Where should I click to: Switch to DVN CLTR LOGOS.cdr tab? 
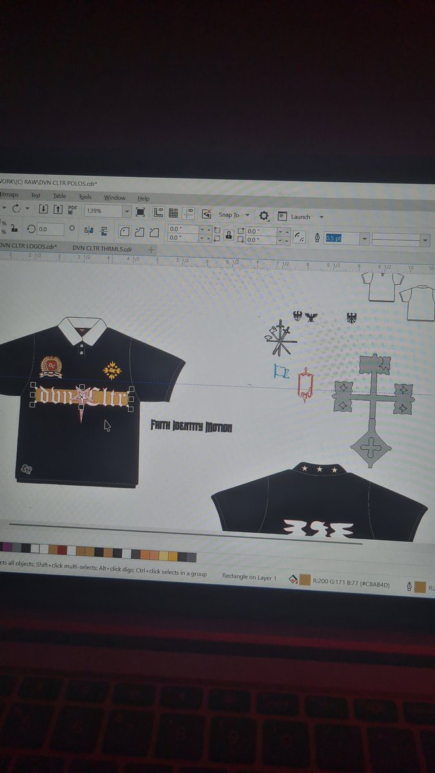[28, 247]
